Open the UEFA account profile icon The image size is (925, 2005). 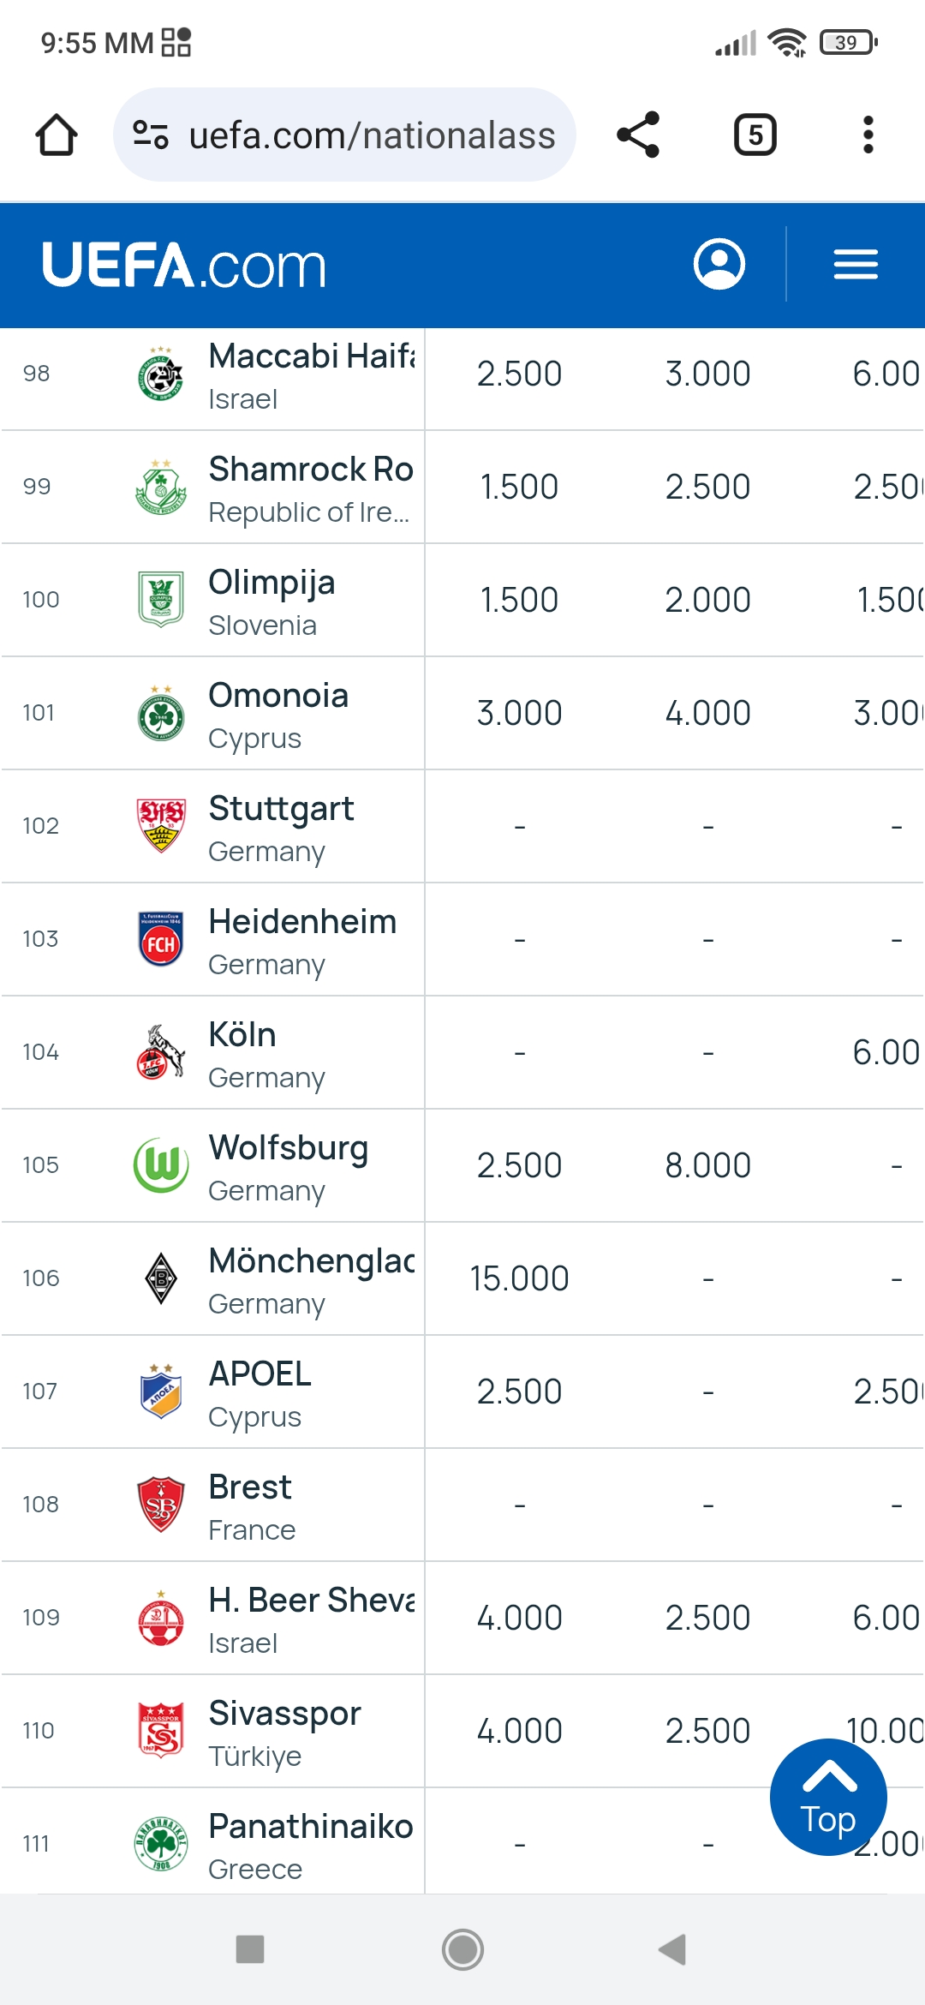point(719,264)
